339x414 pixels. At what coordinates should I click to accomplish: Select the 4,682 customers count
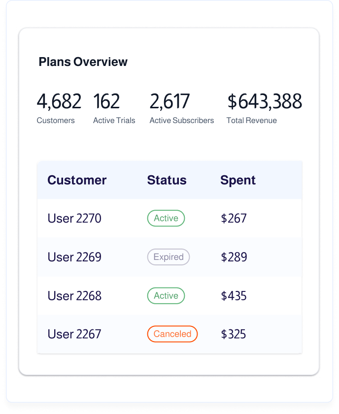click(59, 101)
